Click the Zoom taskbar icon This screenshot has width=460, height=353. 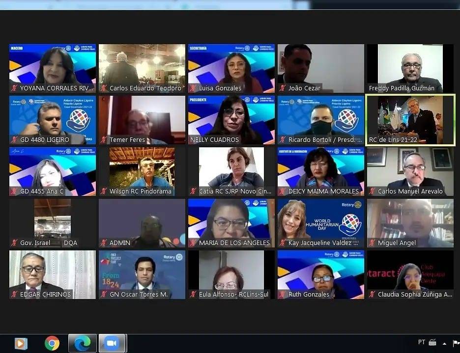click(112, 343)
